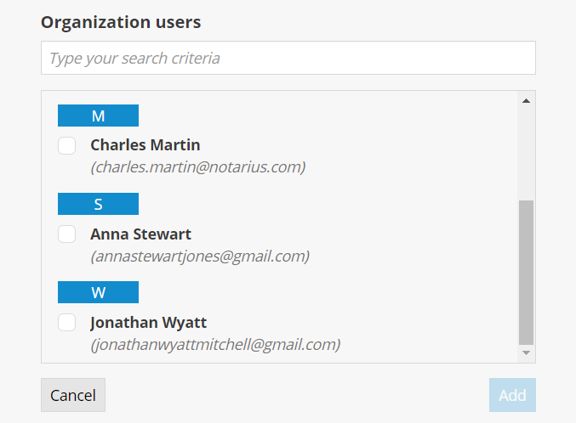576x423 pixels.
Task: Click the S letter group header
Action: click(x=98, y=204)
